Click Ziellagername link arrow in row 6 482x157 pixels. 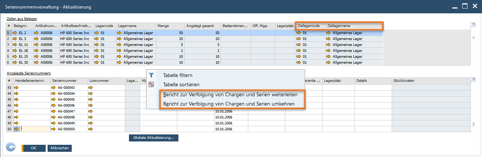point(329,63)
